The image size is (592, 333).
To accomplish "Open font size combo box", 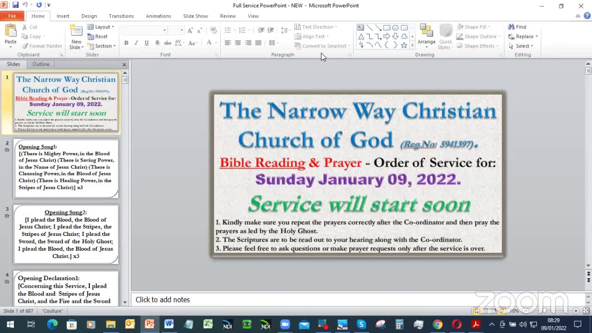I will (x=176, y=31).
